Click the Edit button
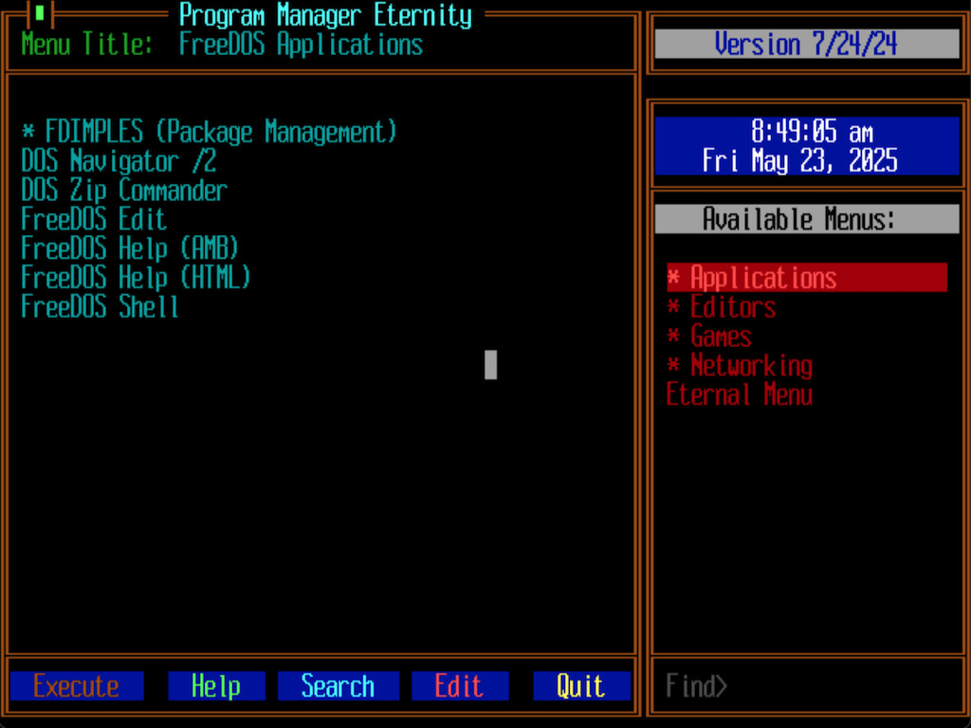The width and height of the screenshot is (971, 728). 460,686
